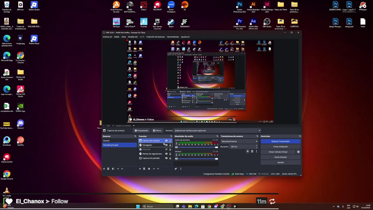Open Filtros for the selected source

pyautogui.click(x=157, y=131)
